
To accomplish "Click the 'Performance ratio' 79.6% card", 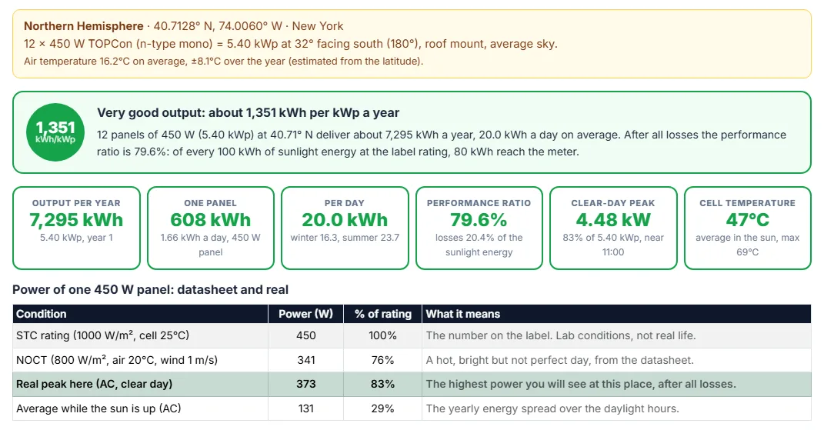I will 479,228.
